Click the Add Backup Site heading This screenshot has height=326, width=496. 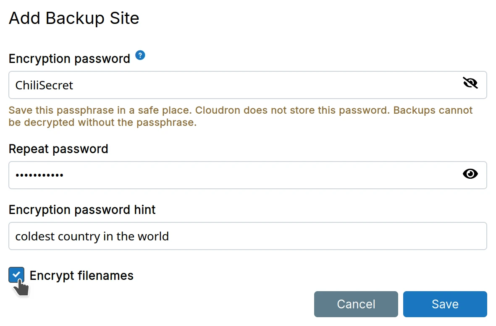click(x=74, y=18)
